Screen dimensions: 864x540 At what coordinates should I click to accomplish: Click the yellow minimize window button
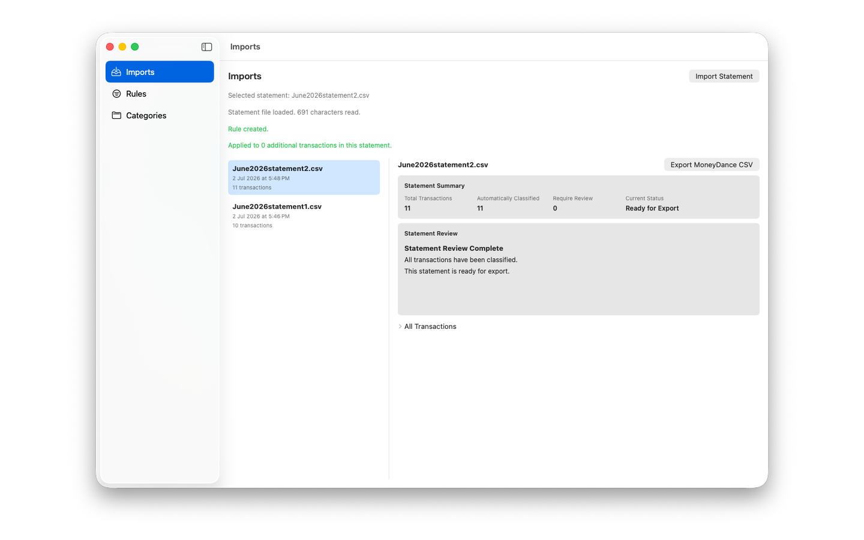tap(122, 47)
